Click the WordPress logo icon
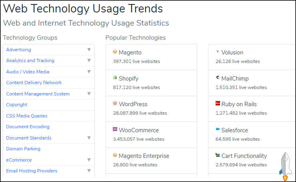Viewport: 296px width, 182px height. click(115, 104)
